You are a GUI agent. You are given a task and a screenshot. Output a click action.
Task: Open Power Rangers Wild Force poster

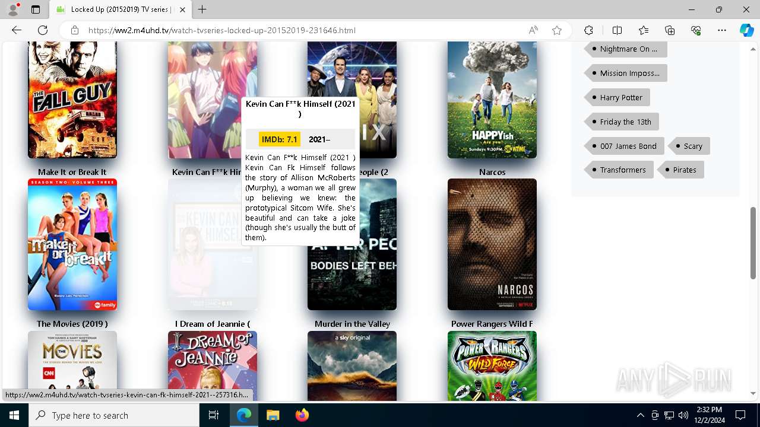tap(492, 366)
